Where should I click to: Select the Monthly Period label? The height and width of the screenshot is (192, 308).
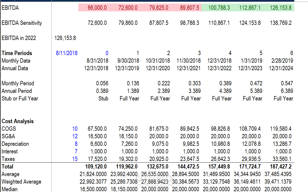(x=18, y=83)
